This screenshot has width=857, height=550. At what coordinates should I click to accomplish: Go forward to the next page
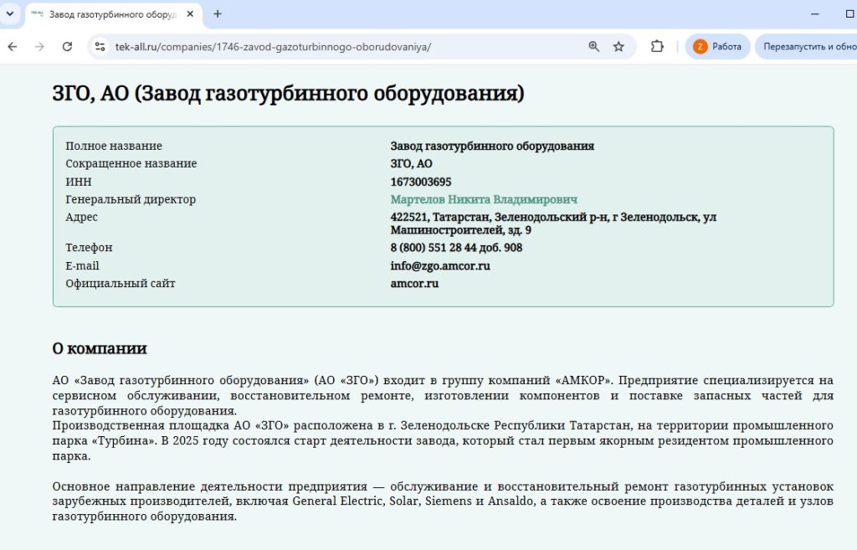(x=39, y=47)
